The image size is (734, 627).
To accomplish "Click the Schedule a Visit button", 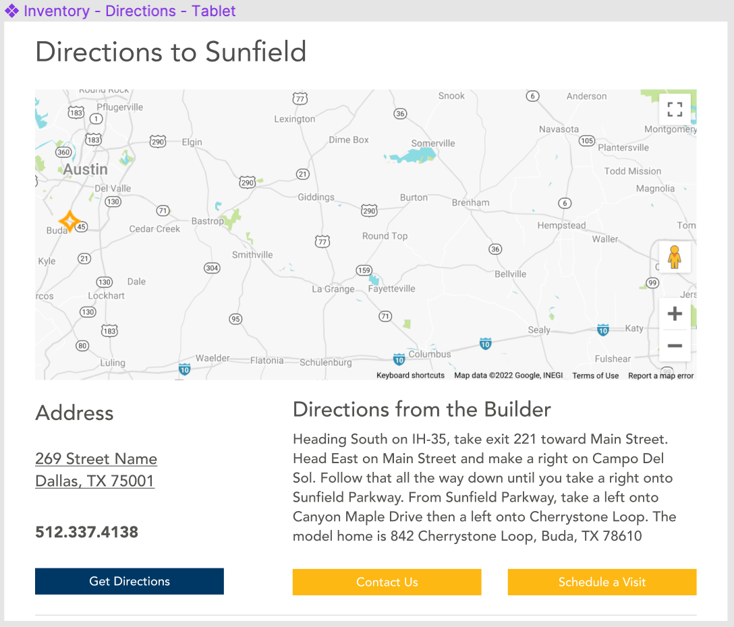I will pyautogui.click(x=602, y=582).
